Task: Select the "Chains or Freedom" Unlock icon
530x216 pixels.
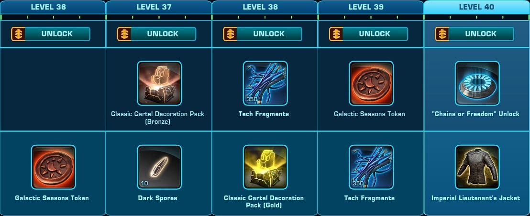Action: [477, 83]
